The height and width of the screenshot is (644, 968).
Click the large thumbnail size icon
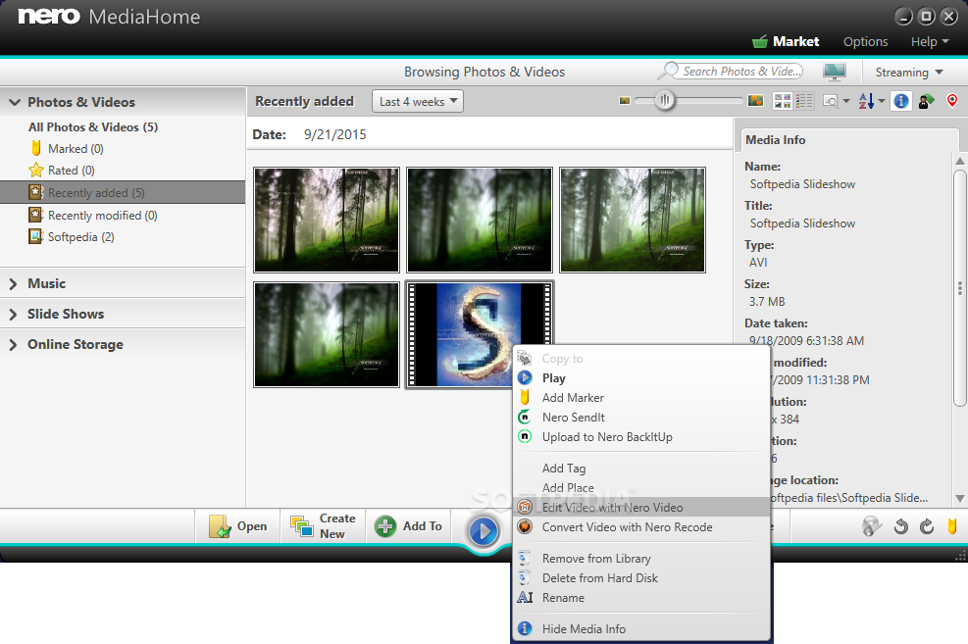(755, 101)
